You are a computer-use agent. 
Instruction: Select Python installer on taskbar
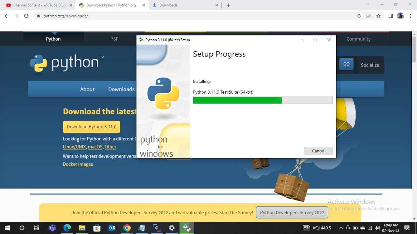(x=187, y=228)
